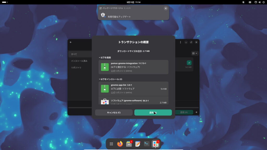Close the Pamac window

pyautogui.click(x=196, y=42)
